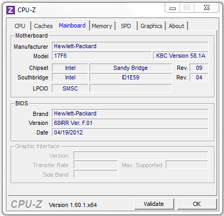Close the CPU-Z window
The width and height of the screenshot is (224, 216).
(x=207, y=8)
